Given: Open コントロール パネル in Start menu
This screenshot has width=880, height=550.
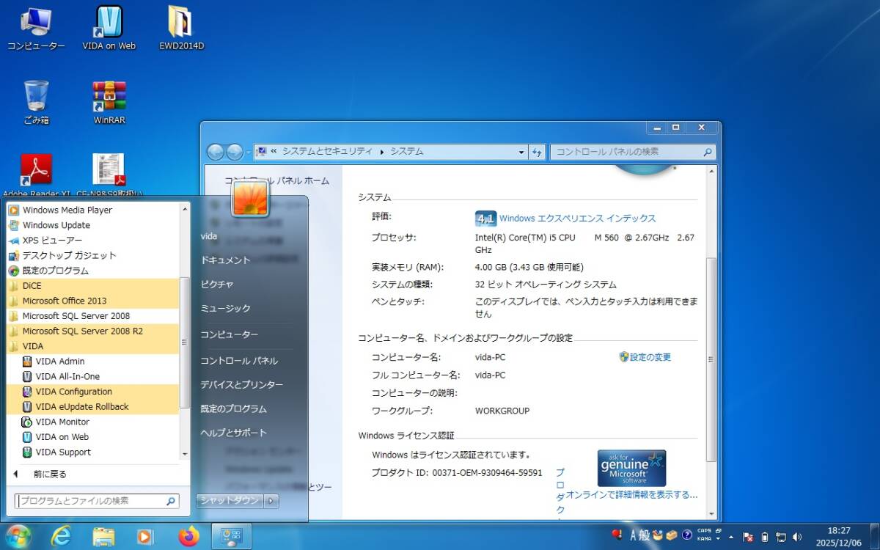Looking at the screenshot, I should pos(239,361).
